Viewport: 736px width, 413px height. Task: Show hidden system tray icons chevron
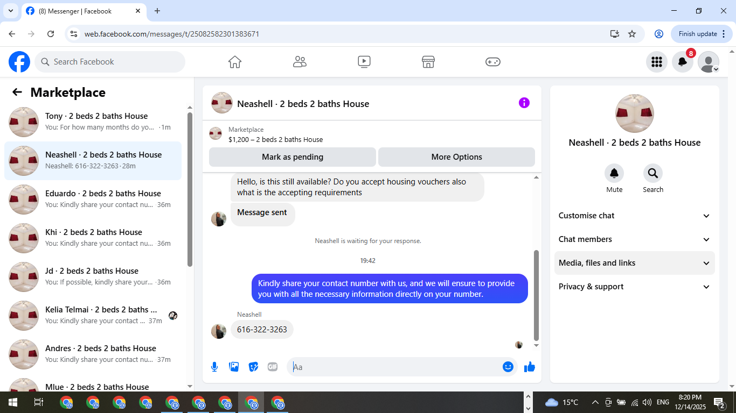pyautogui.click(x=595, y=402)
